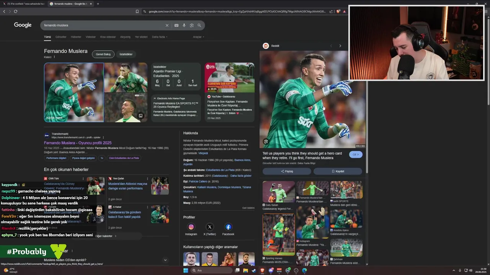
Task: Click the magnifier search submit icon
Action: point(199,25)
